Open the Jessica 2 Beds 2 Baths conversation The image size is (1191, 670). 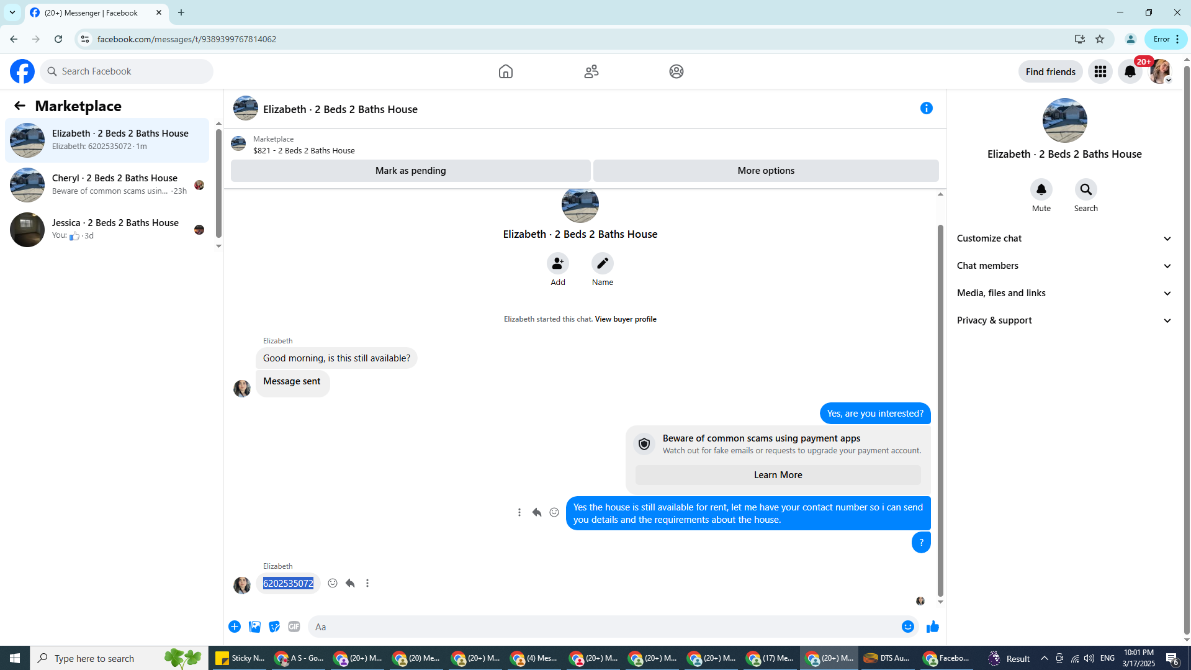pyautogui.click(x=107, y=230)
